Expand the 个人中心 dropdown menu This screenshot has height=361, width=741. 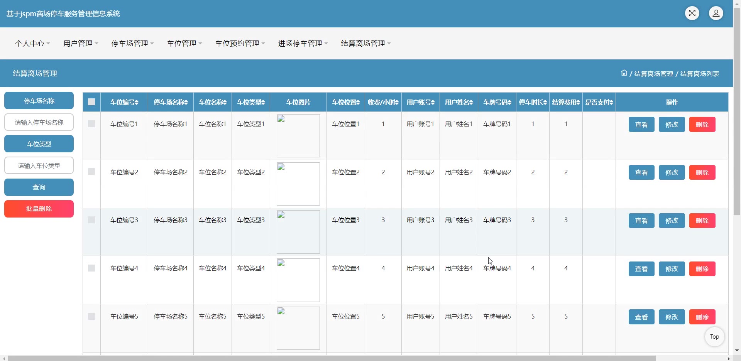pyautogui.click(x=33, y=43)
